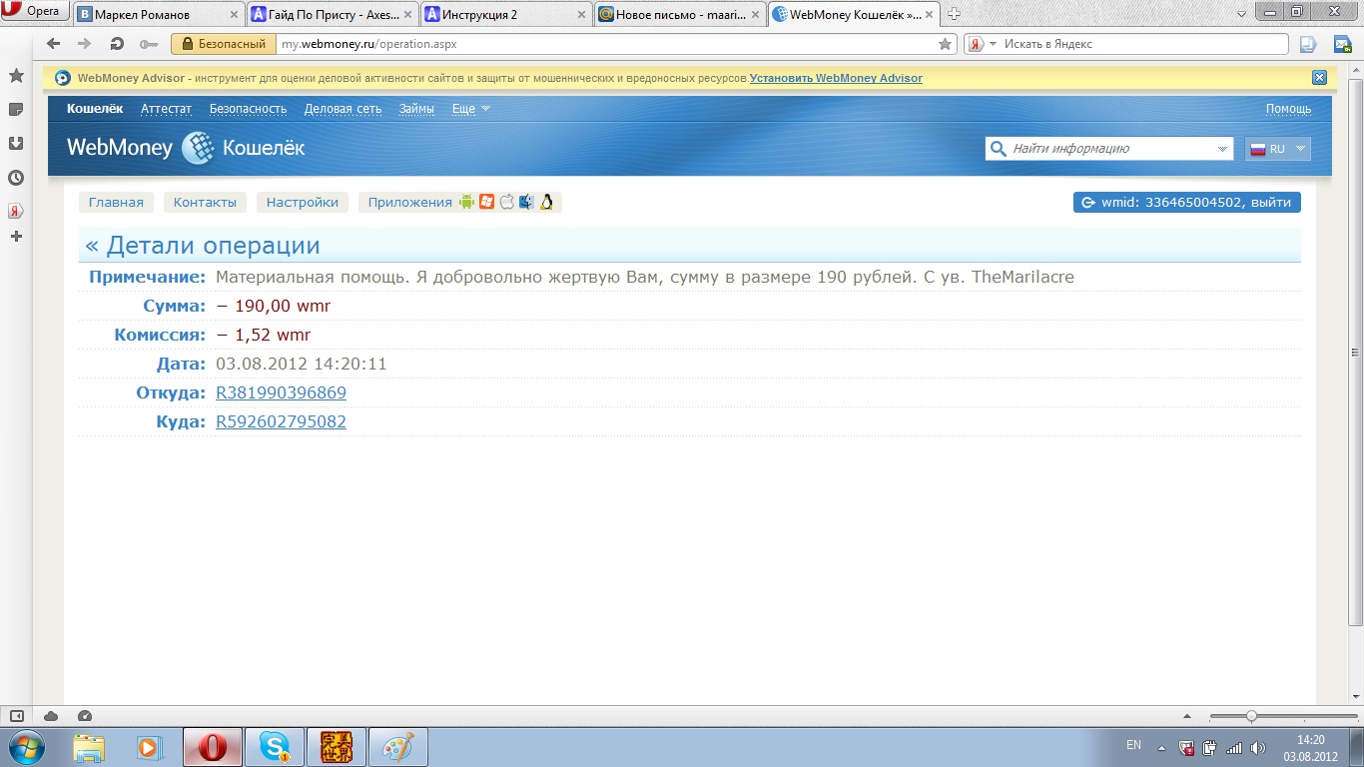Toggle Opera Turbo speedometer icon
This screenshot has width=1364, height=767.
[85, 715]
